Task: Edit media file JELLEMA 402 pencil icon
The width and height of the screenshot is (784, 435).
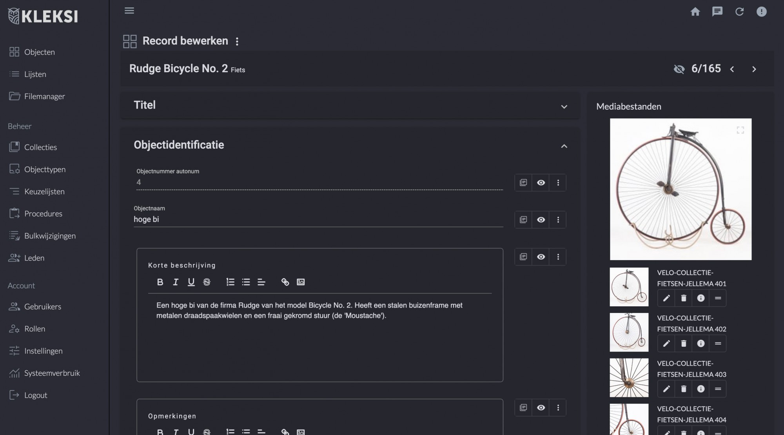Action: point(666,344)
